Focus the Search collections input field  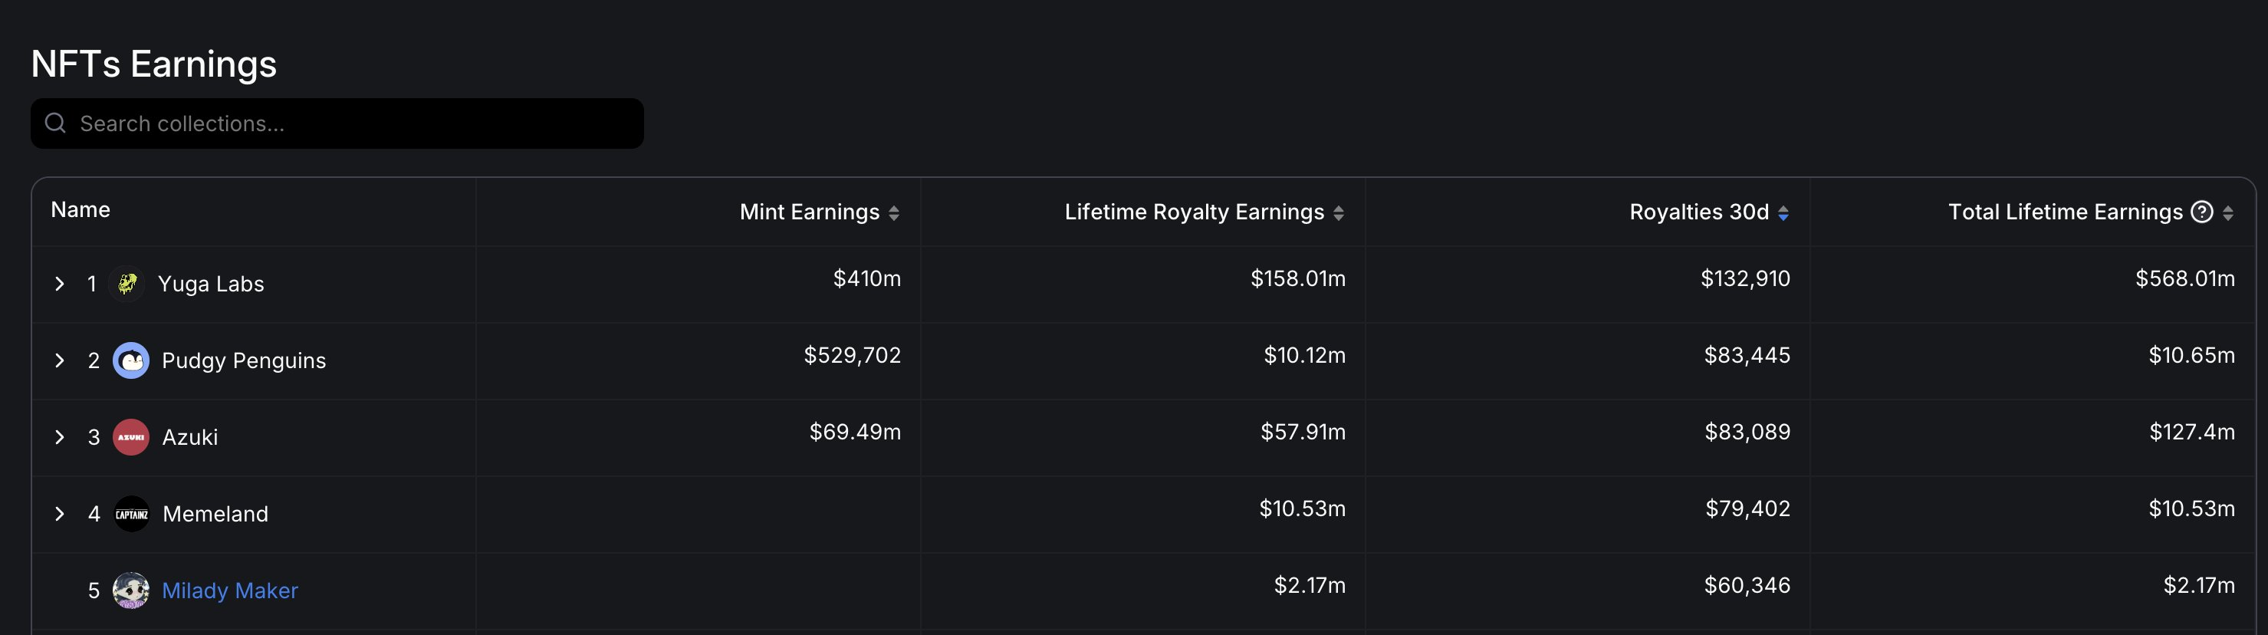tap(337, 123)
